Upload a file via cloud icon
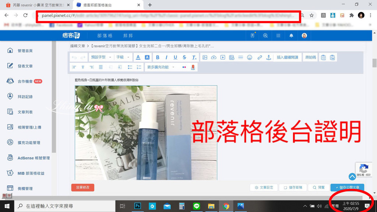This screenshot has height=212, width=377. pos(214,57)
